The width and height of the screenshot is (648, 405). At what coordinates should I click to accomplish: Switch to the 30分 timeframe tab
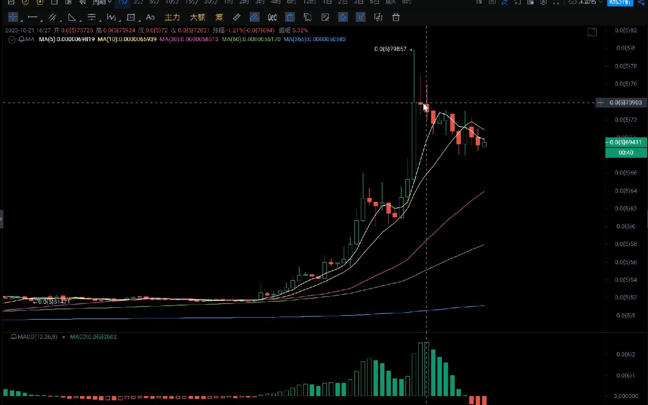tap(210, 2)
